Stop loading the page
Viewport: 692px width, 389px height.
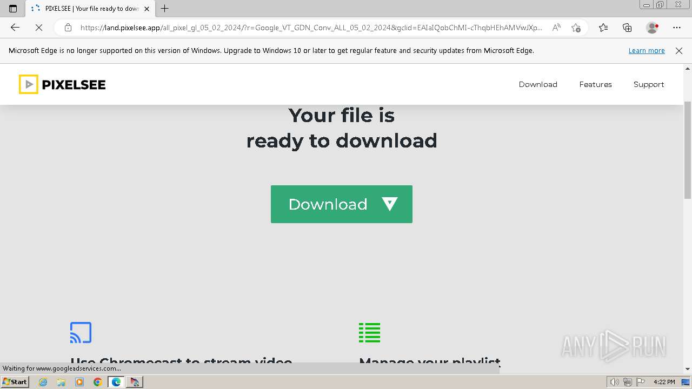[x=39, y=28]
